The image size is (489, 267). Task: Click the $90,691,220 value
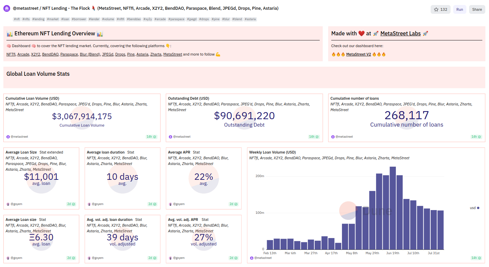(244, 116)
